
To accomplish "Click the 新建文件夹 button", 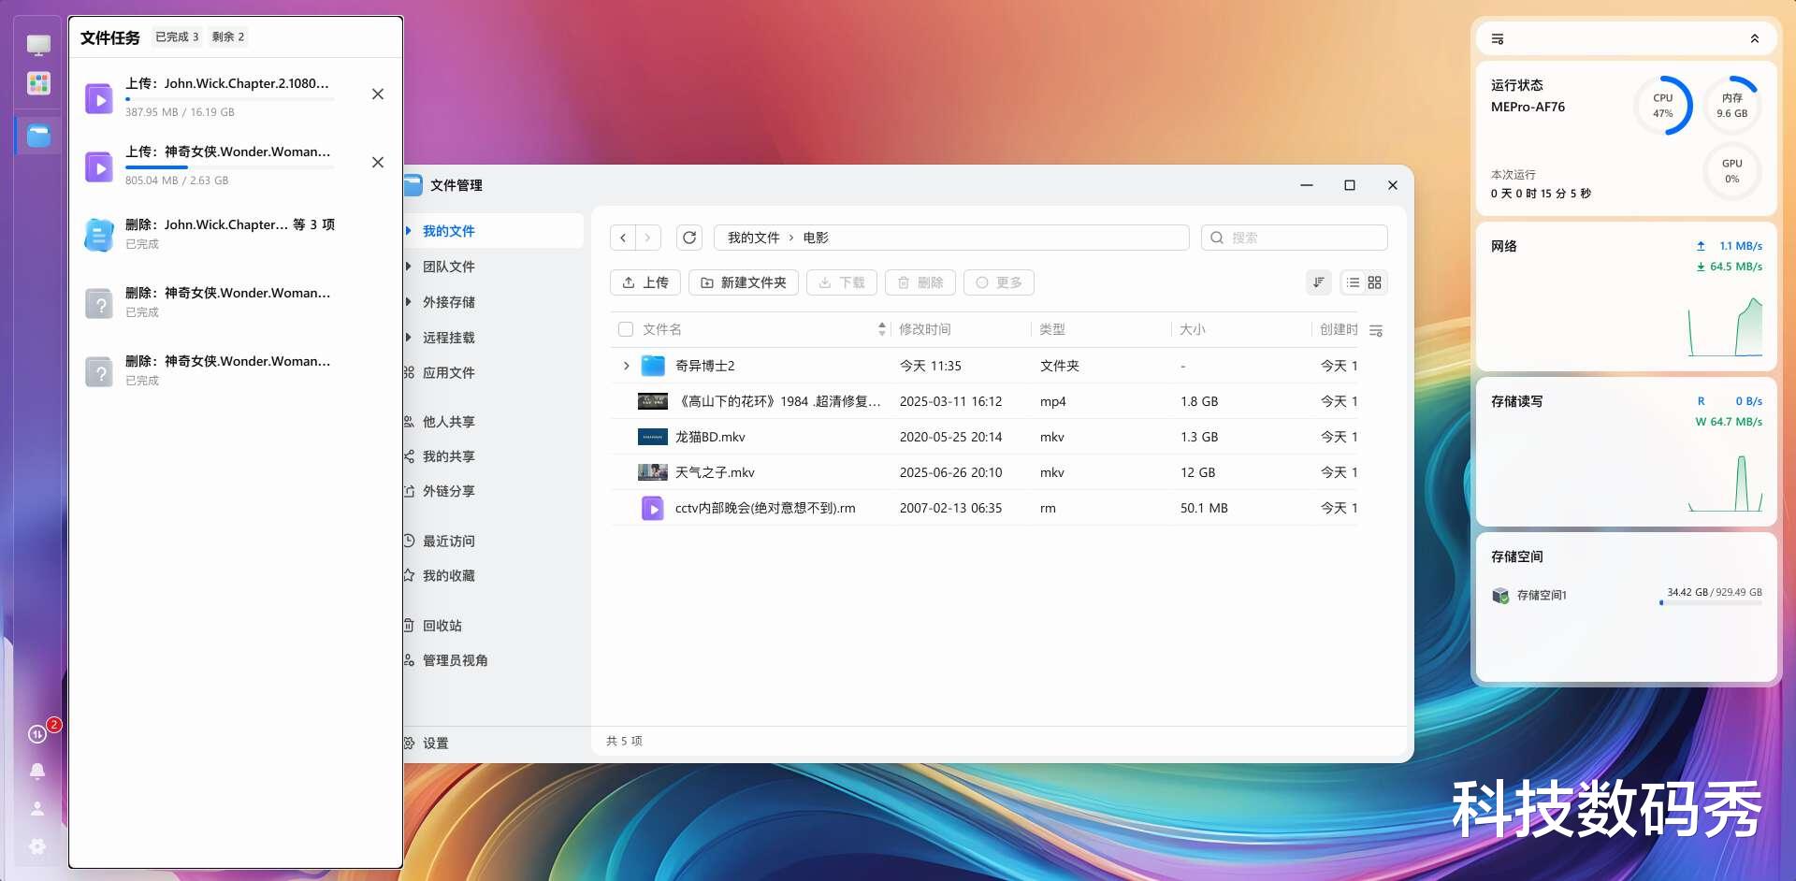I will click(744, 282).
